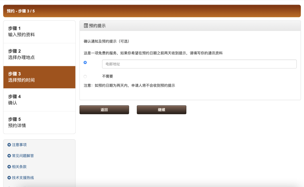304x187 pixels.
Task: Click the arrow icon beside 常见问题解答
Action: (x=9, y=156)
